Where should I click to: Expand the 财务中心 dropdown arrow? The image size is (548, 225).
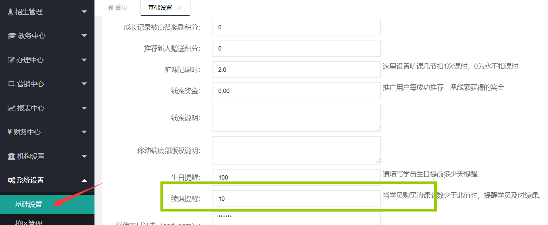pos(84,132)
